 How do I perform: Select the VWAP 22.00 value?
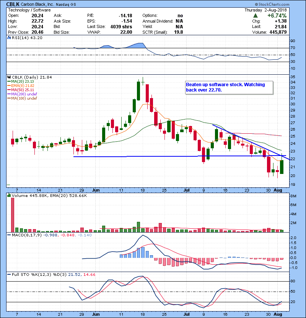[x=126, y=32]
